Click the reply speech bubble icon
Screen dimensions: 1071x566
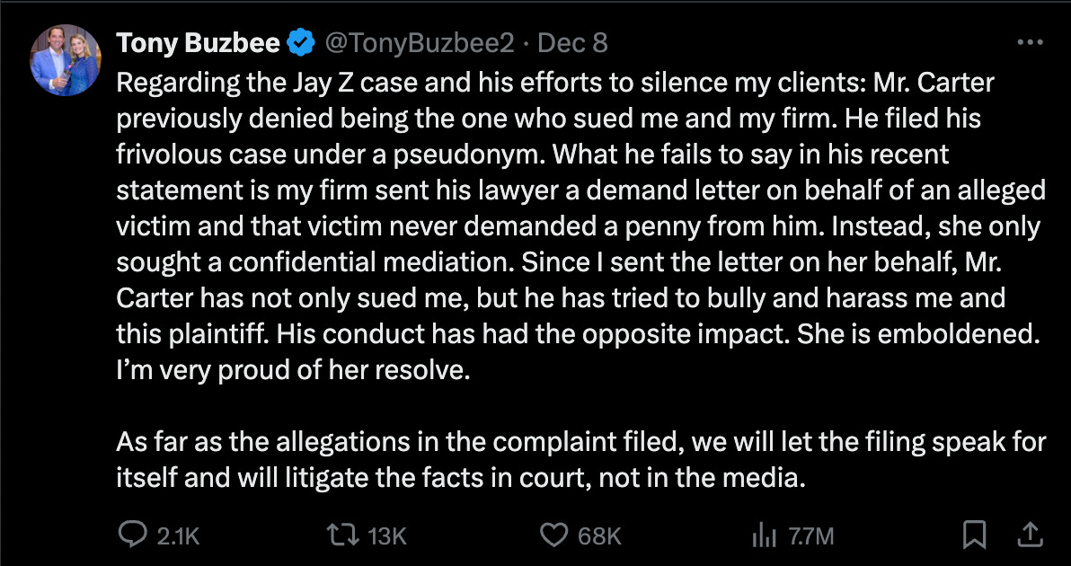(132, 535)
